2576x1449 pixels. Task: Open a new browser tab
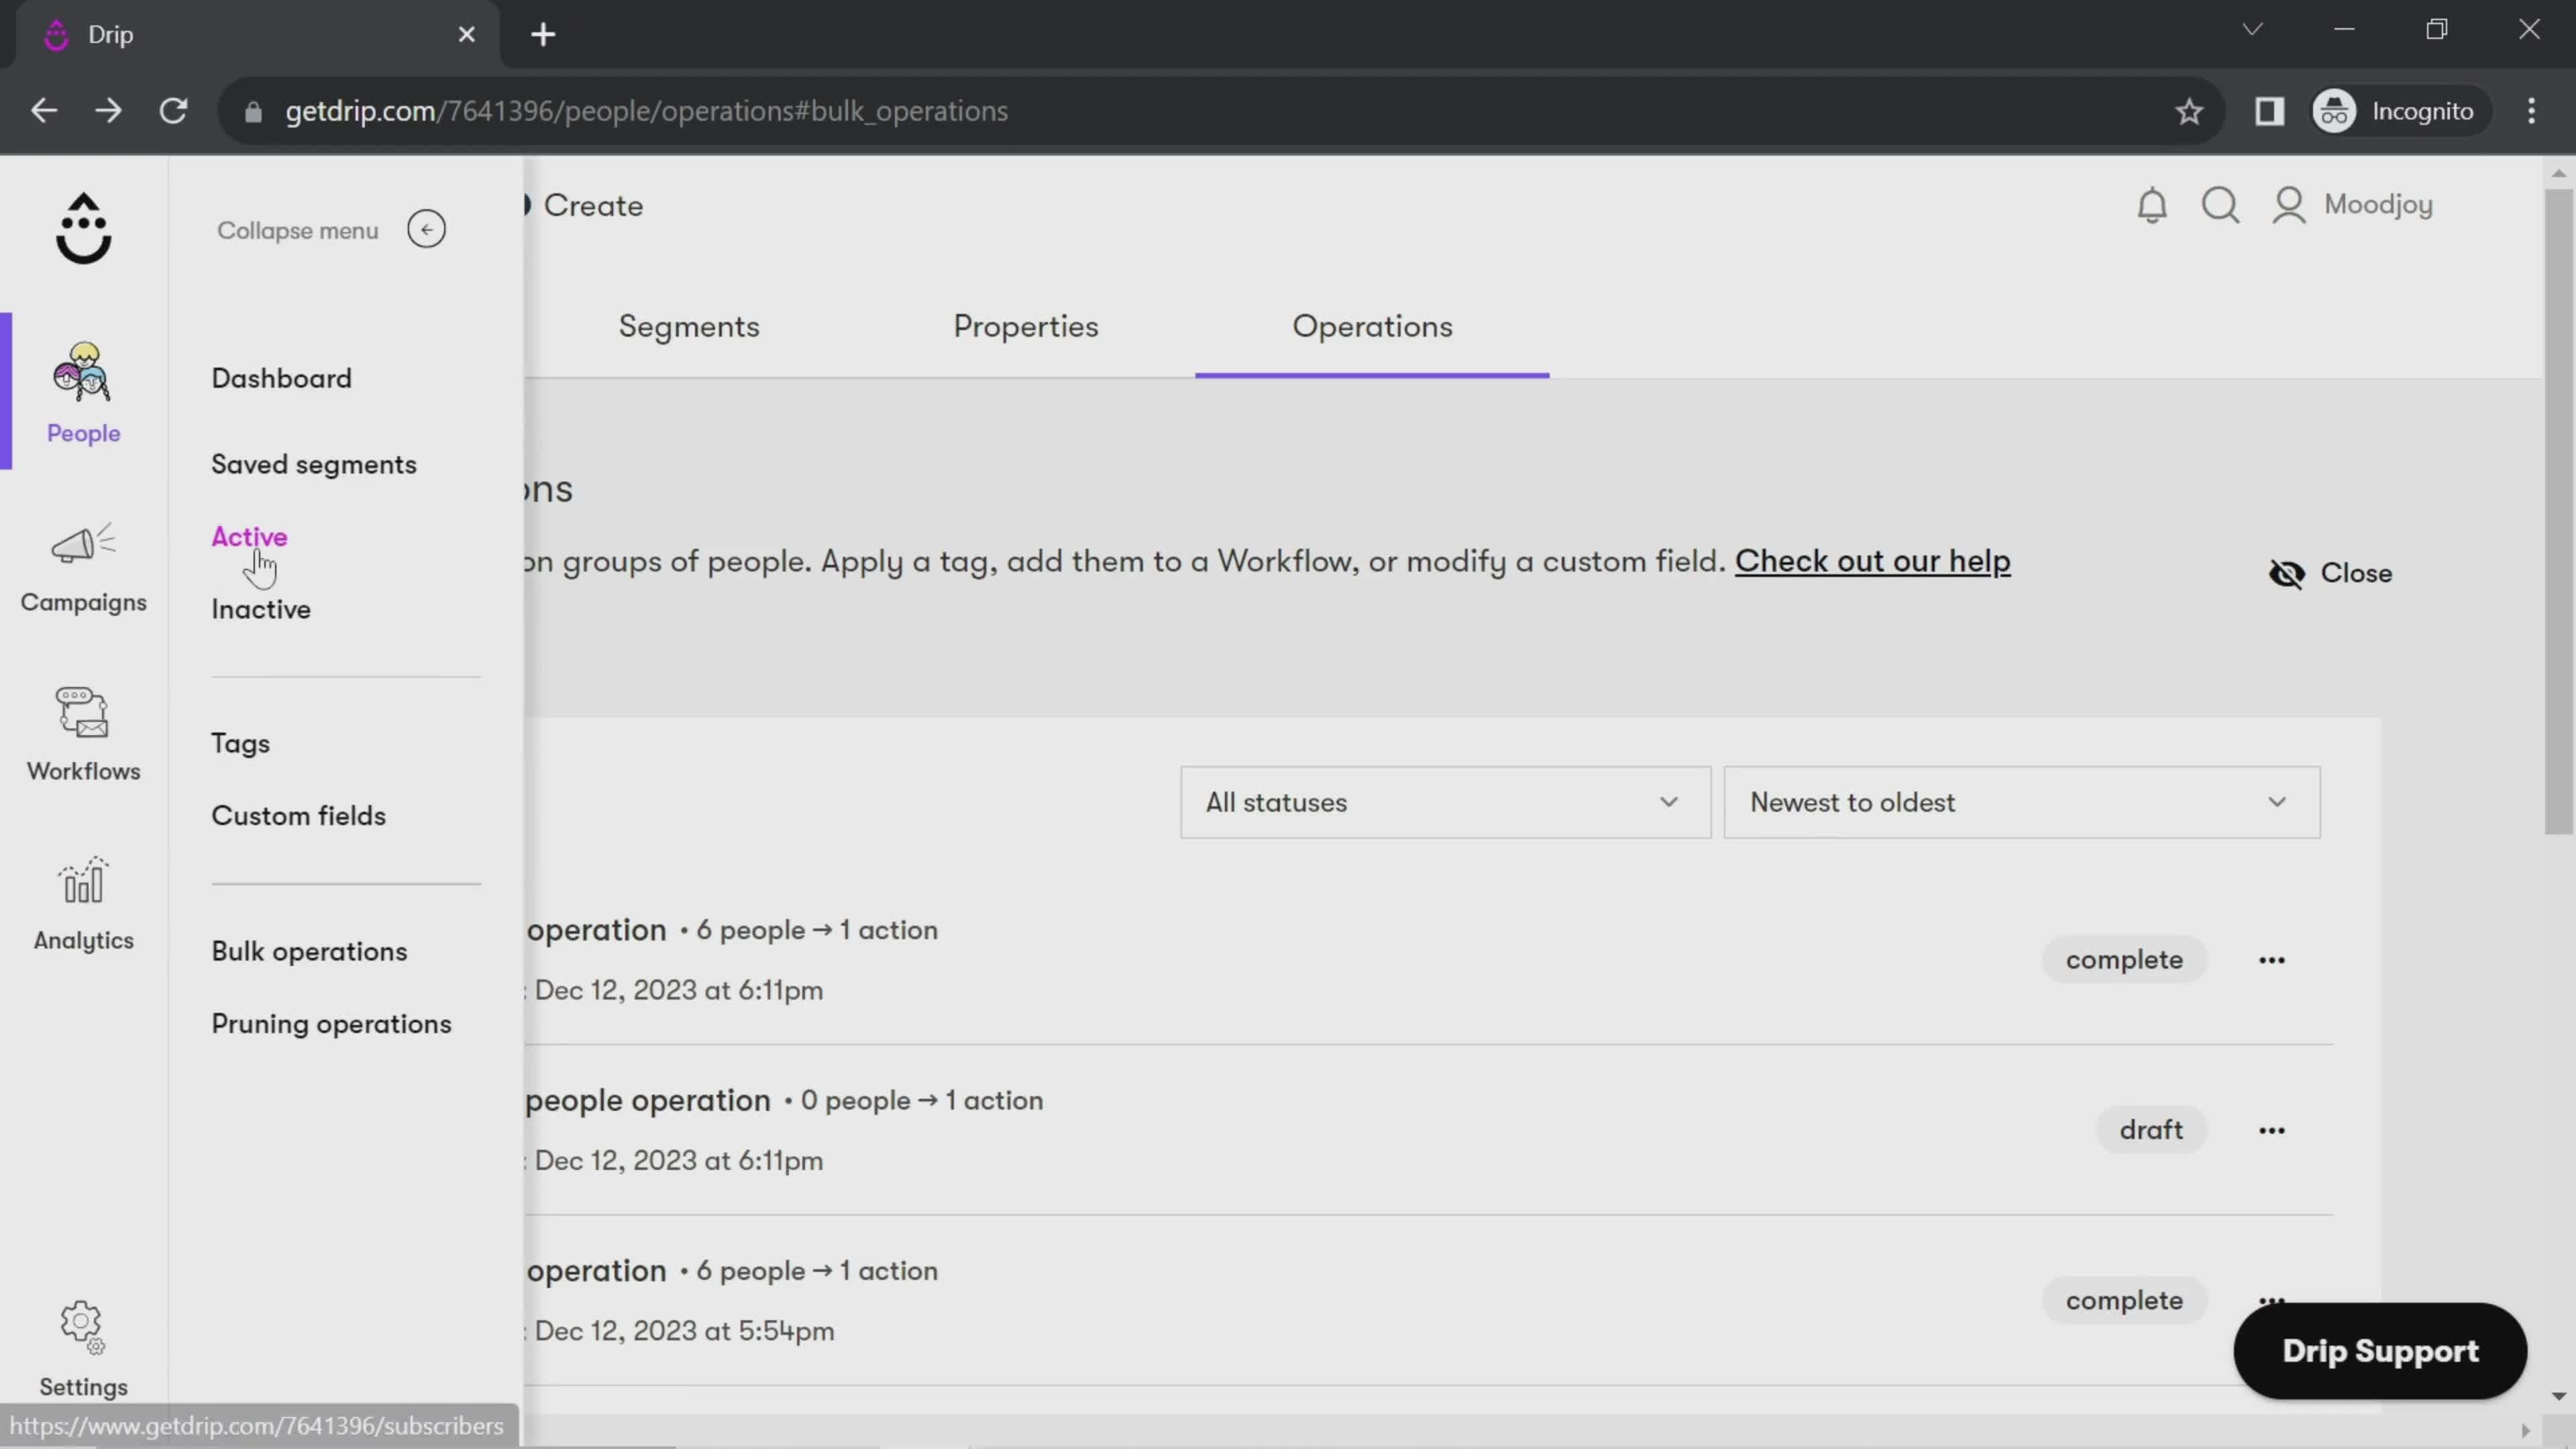coord(543,34)
